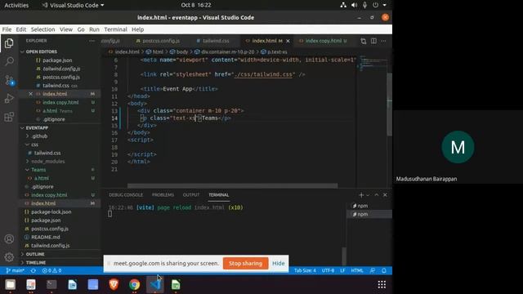Open Source Control view in activity bar

pos(9,80)
